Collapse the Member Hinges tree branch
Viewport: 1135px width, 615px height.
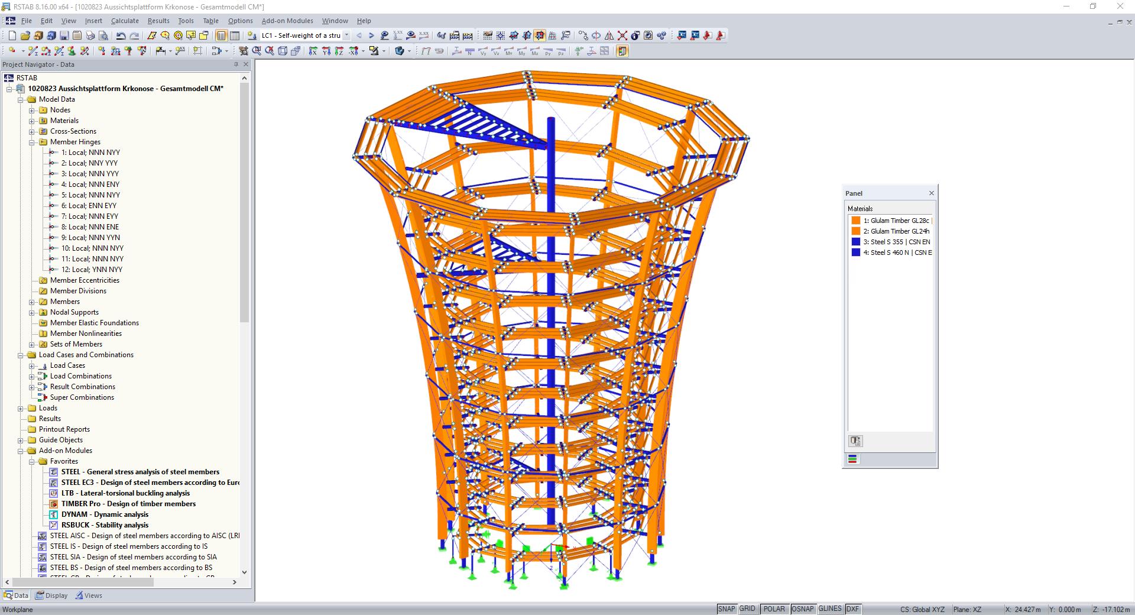(33, 142)
